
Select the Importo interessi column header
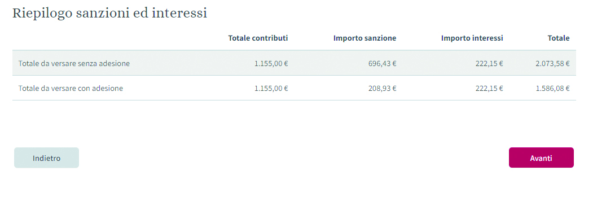coord(472,38)
